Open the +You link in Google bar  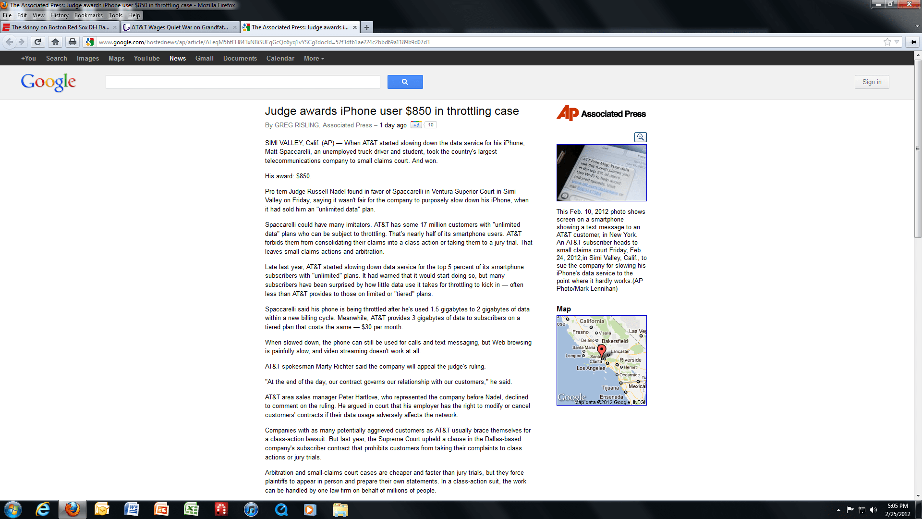[x=29, y=58]
